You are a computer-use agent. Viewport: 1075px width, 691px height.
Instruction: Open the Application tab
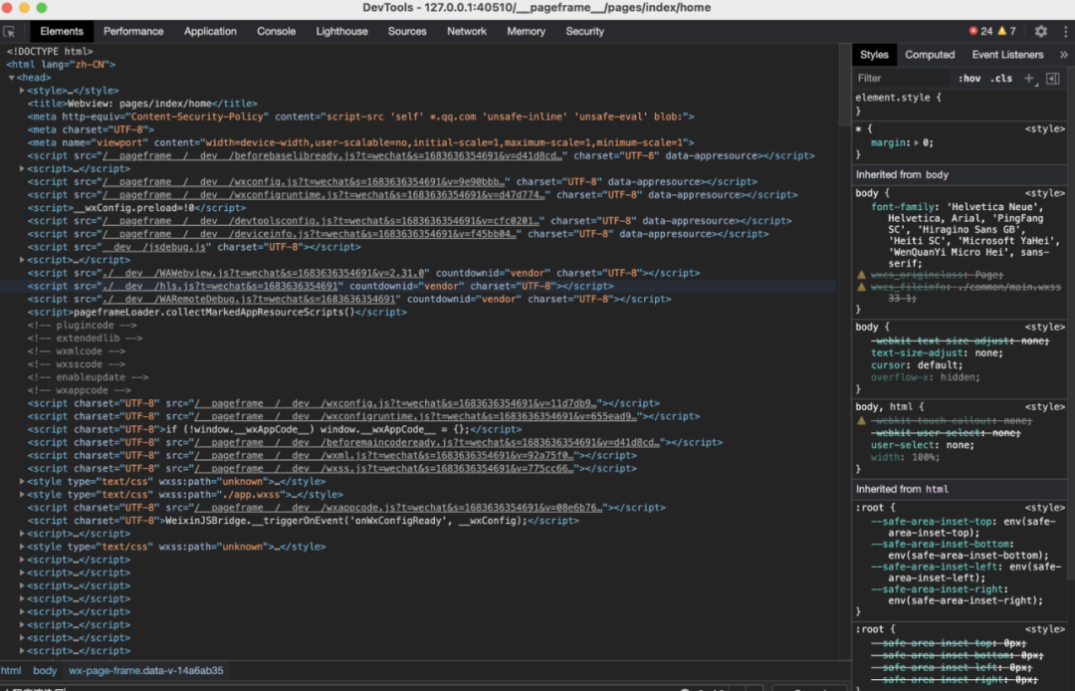point(210,31)
